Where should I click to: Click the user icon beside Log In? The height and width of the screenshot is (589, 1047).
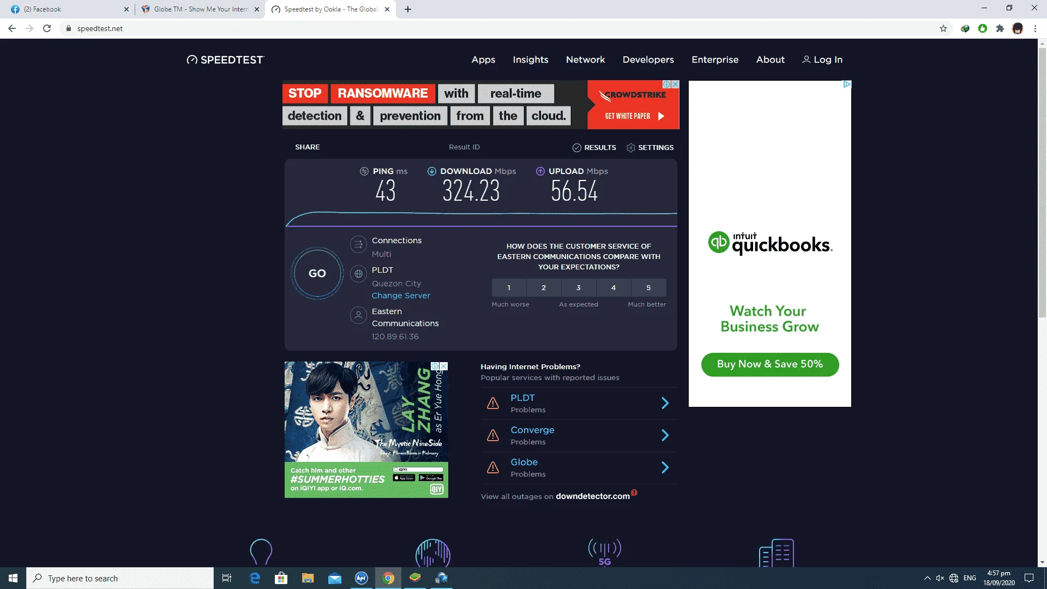(x=806, y=59)
